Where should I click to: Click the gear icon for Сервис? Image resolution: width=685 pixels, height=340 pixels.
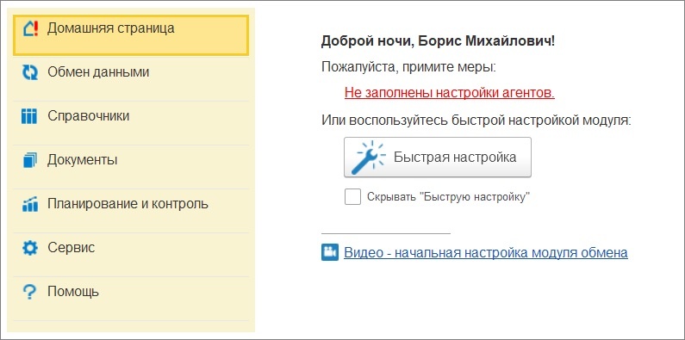tap(29, 248)
